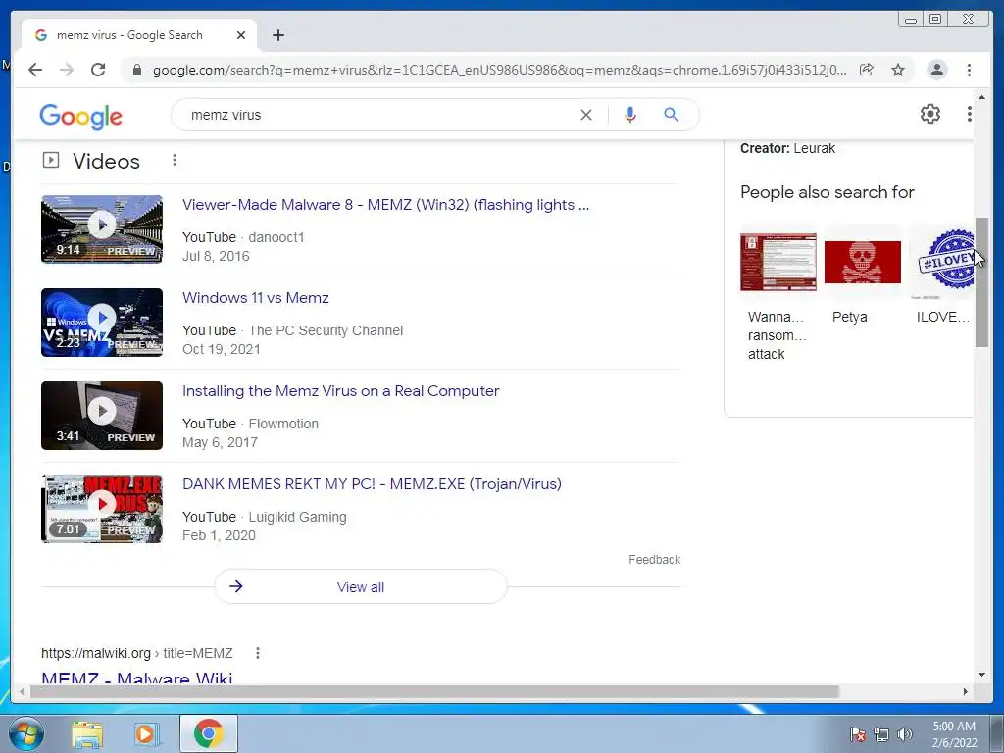Click the WannaCry ransomware attack image
The height and width of the screenshot is (753, 1004).
coord(778,262)
